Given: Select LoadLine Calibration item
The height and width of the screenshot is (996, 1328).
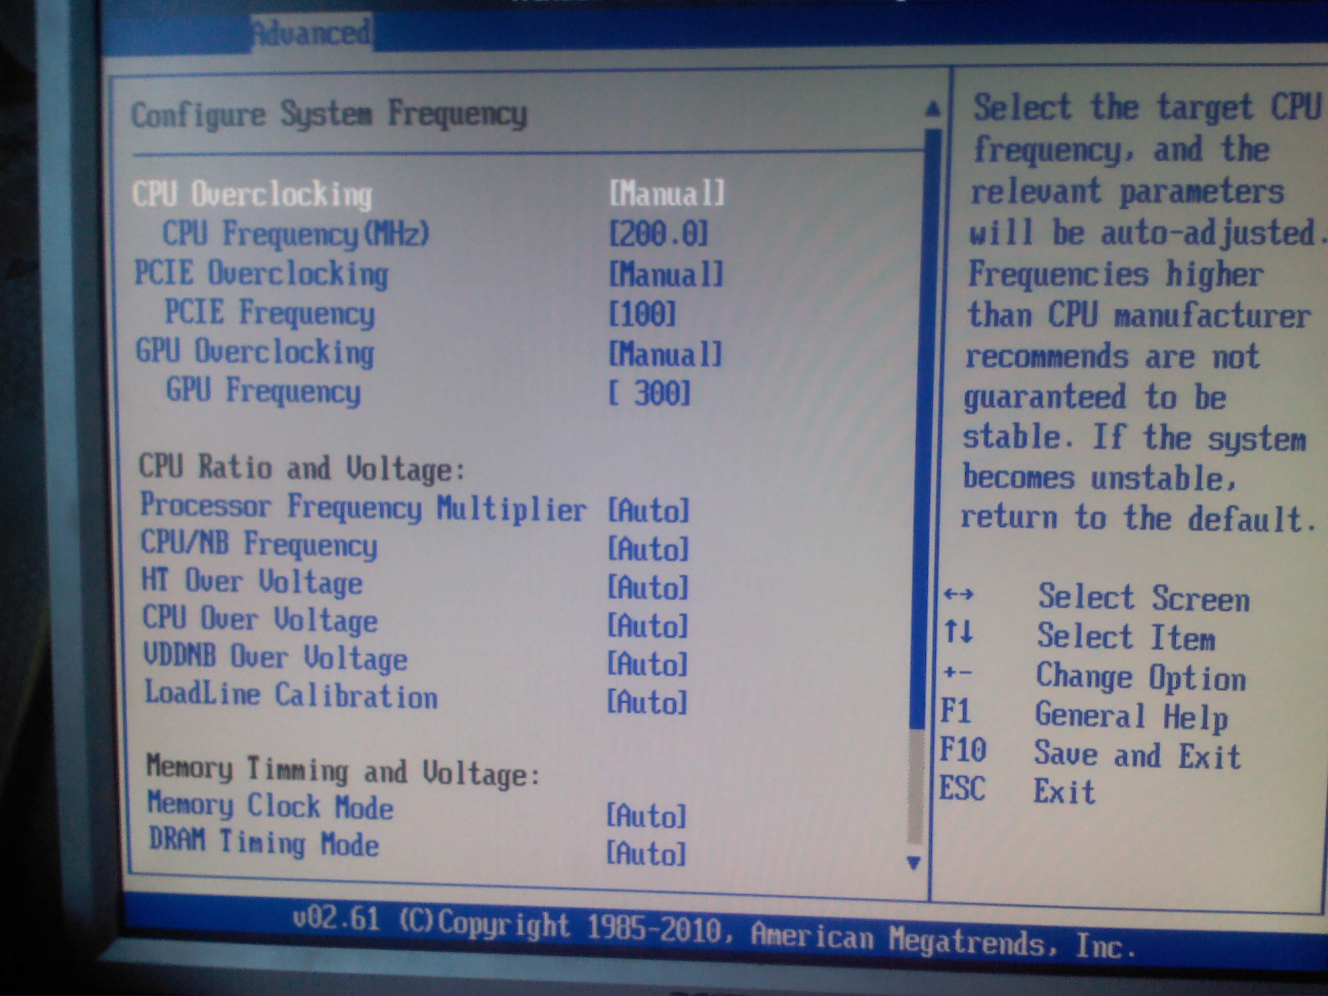Looking at the screenshot, I should click(x=291, y=695).
